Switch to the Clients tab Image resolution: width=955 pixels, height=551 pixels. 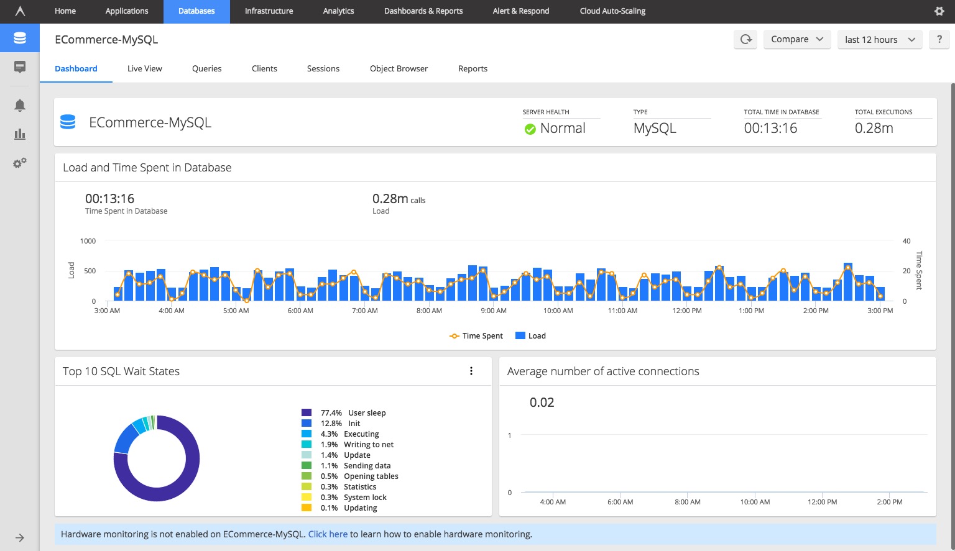pyautogui.click(x=264, y=68)
